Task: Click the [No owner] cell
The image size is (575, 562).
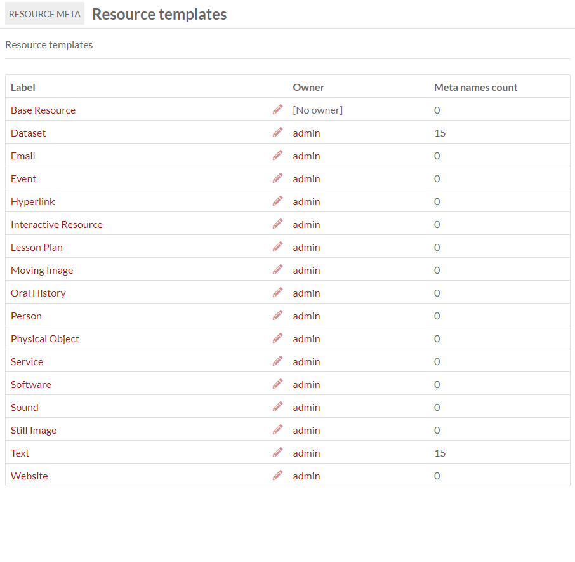Action: 317,110
